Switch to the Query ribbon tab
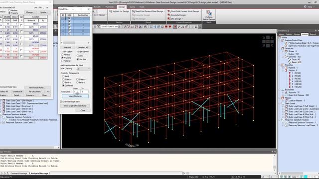 (132, 7)
